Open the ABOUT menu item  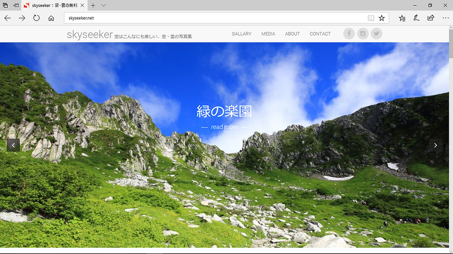tap(292, 34)
